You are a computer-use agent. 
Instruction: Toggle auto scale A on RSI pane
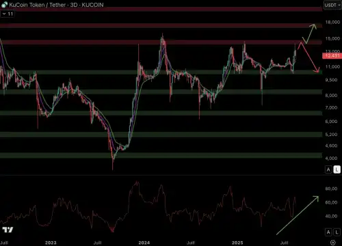[328, 232]
